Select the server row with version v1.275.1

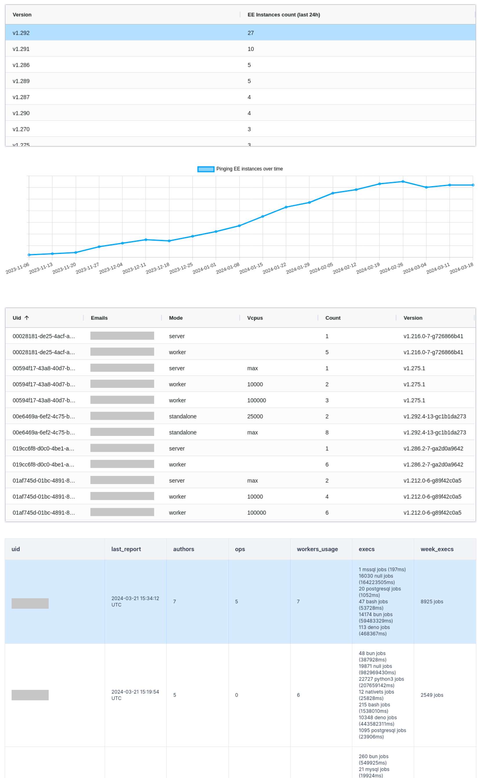pos(223,368)
